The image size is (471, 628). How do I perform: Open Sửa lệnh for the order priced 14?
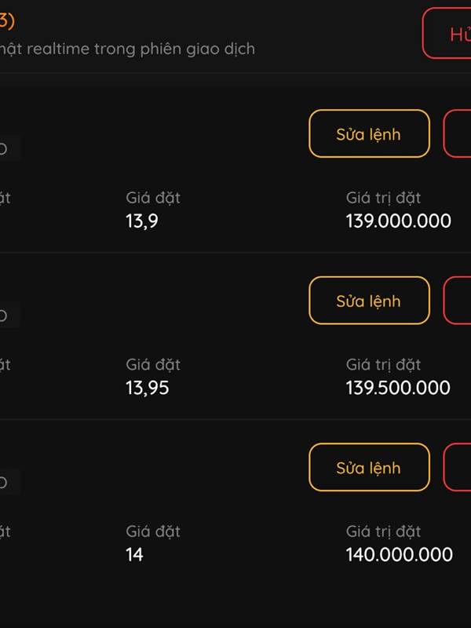(x=369, y=468)
